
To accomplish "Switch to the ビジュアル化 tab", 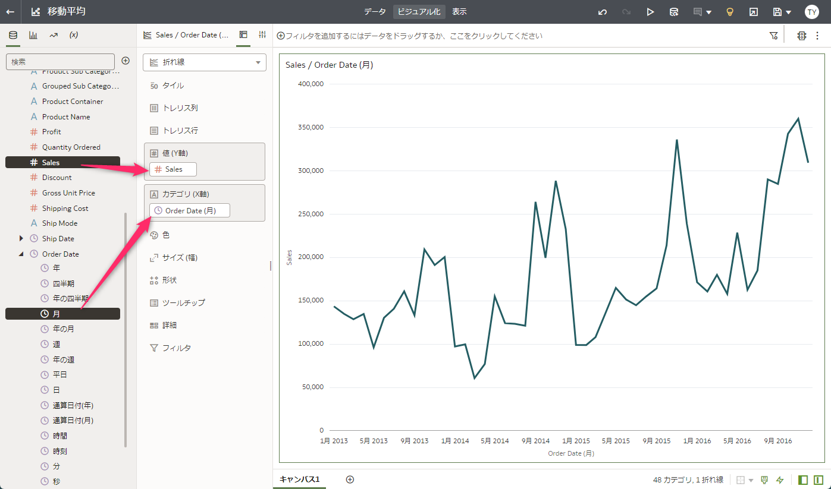I will tap(419, 12).
